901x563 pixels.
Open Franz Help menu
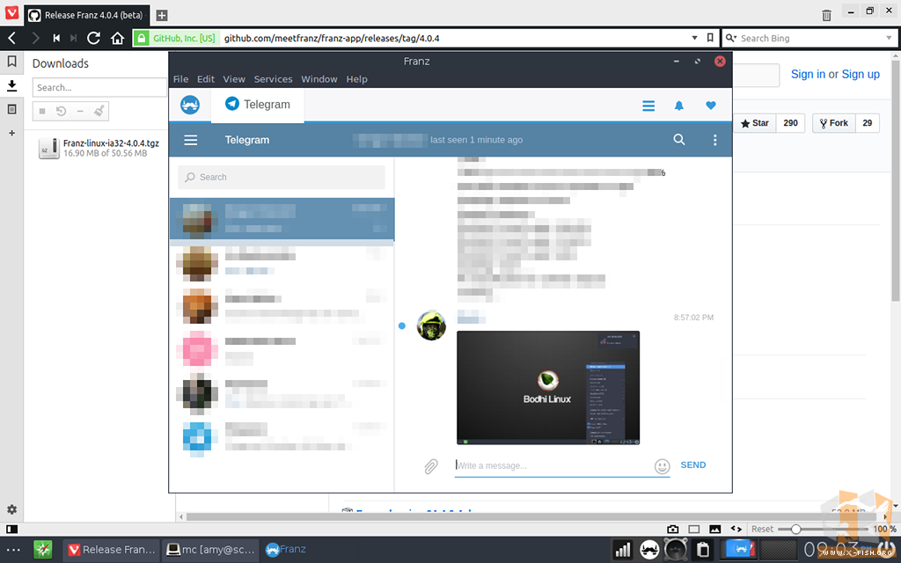(356, 79)
